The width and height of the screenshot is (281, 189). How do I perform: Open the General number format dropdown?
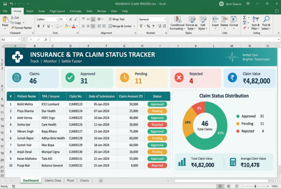click(165, 19)
